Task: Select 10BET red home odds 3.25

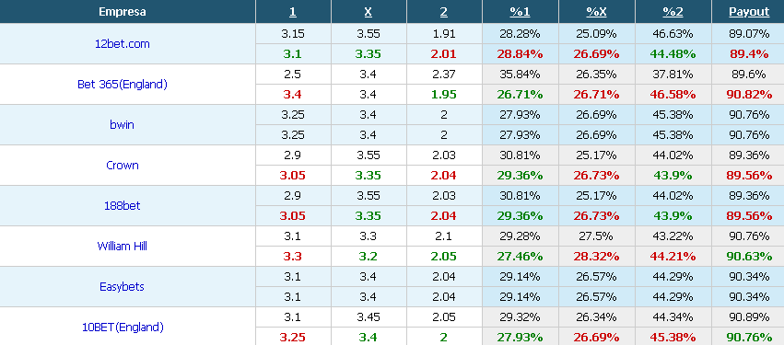Action: tap(293, 337)
